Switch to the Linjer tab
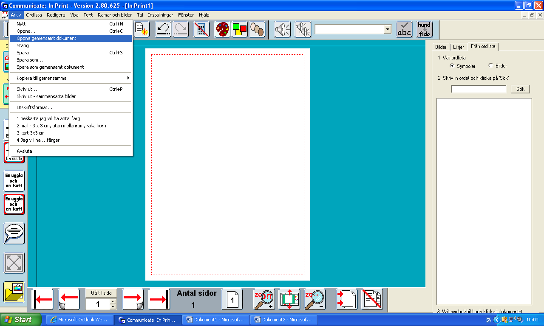544x326 pixels. coord(459,47)
